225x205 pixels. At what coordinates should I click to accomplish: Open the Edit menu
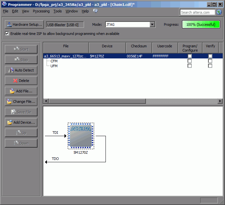15,11
